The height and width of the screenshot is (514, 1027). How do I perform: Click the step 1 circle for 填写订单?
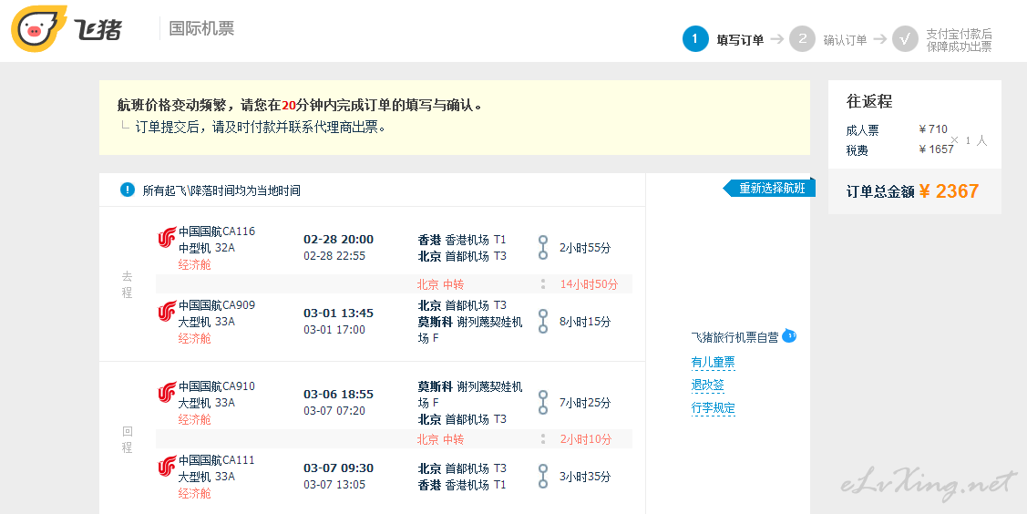pos(694,39)
